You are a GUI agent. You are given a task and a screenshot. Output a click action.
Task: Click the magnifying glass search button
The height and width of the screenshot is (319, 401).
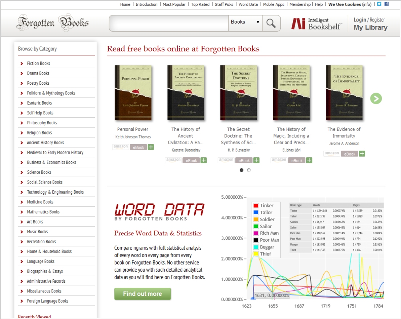tap(271, 23)
